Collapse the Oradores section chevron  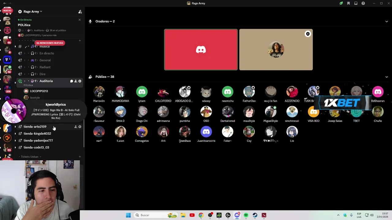coord(386,21)
